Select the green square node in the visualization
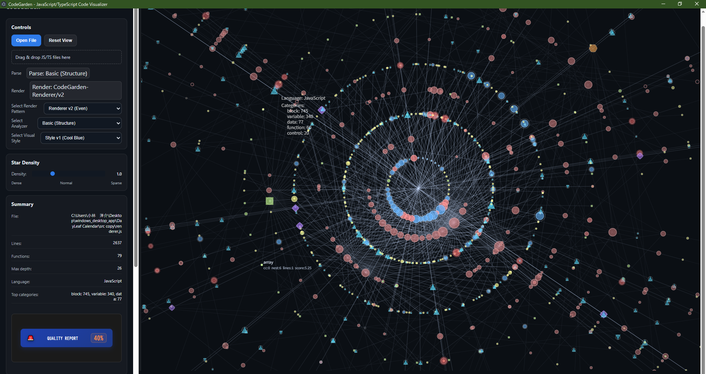The image size is (706, 374). (x=270, y=201)
